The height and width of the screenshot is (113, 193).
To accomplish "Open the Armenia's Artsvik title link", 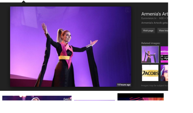I will point(155,14).
